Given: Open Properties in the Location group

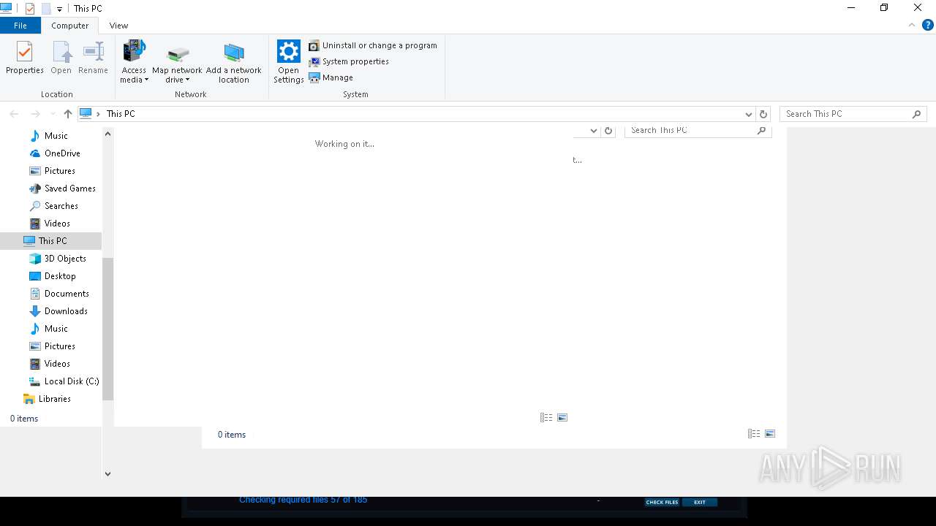Looking at the screenshot, I should tap(25, 58).
